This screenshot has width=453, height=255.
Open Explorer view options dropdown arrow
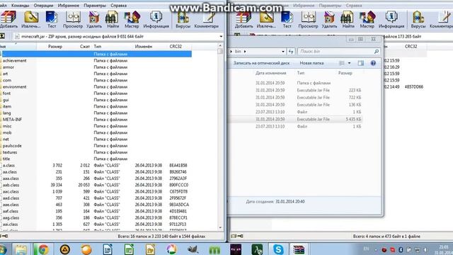click(x=349, y=63)
